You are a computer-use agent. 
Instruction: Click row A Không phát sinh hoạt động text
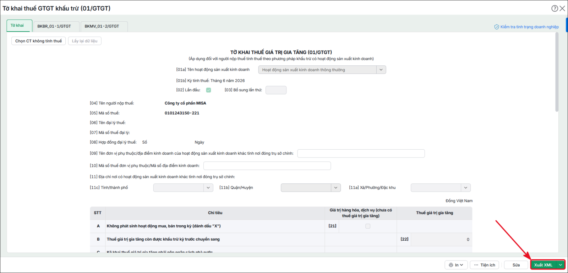164,226
